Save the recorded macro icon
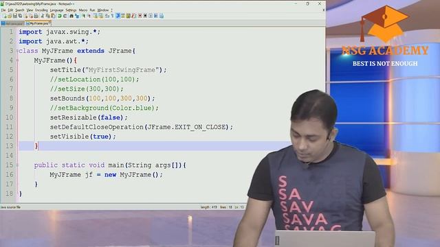Viewport: 440px width, 247px height. [x=162, y=16]
